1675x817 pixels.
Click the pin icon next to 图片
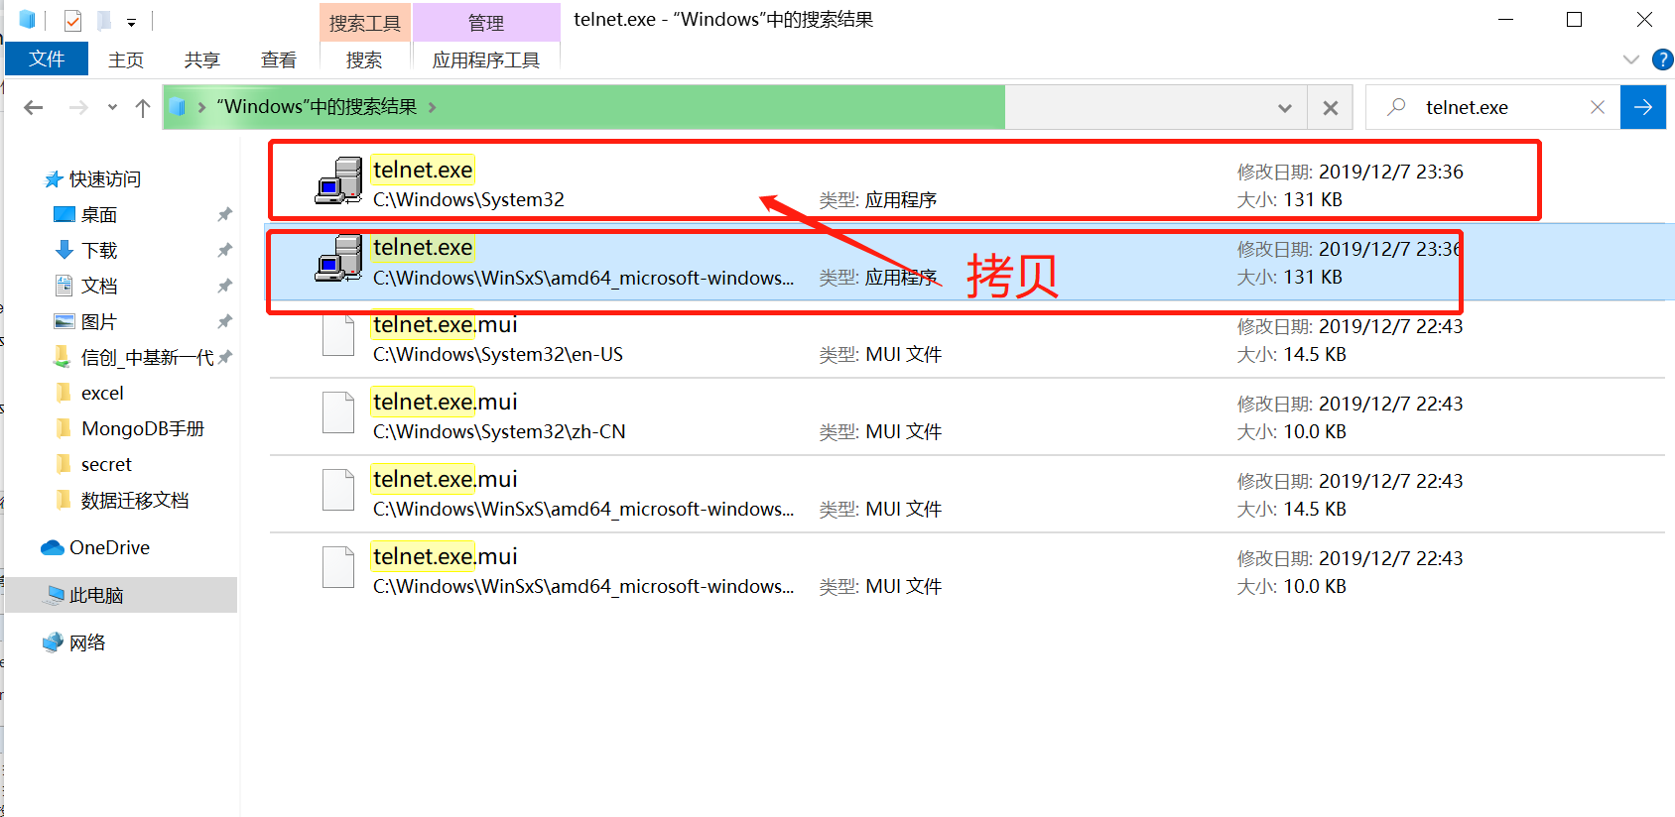tap(225, 321)
